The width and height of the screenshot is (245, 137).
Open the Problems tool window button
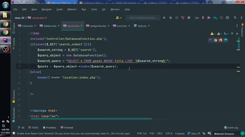49,127
